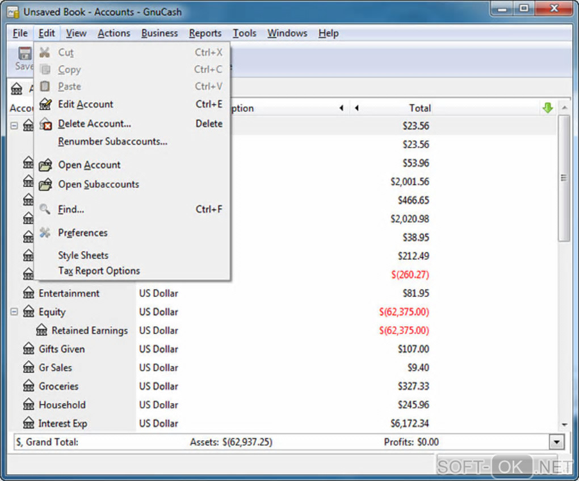Select the Groceries account row
The height and width of the screenshot is (481, 579).
tap(283, 386)
